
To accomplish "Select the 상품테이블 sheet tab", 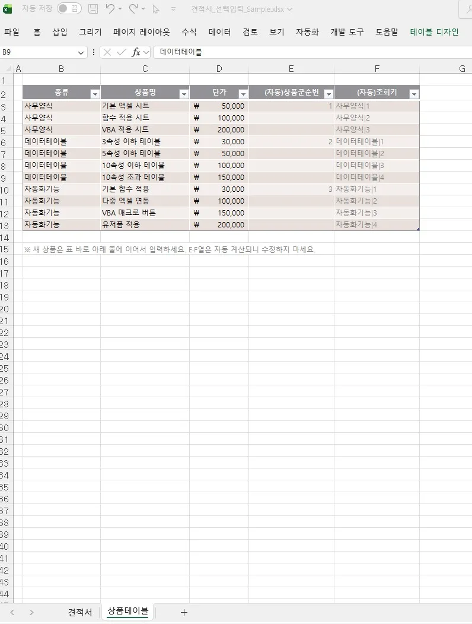I will (x=128, y=612).
